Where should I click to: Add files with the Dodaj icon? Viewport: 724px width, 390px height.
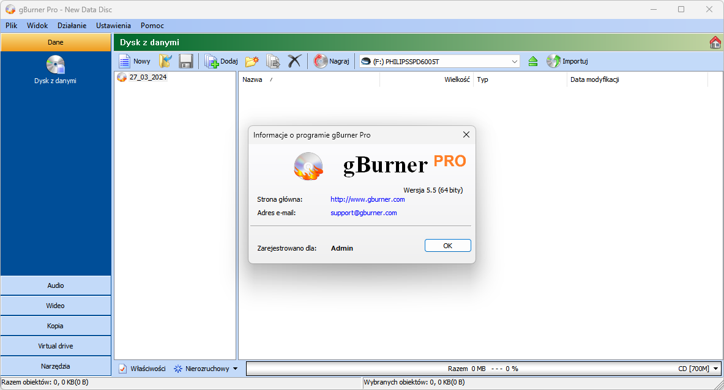[212, 61]
